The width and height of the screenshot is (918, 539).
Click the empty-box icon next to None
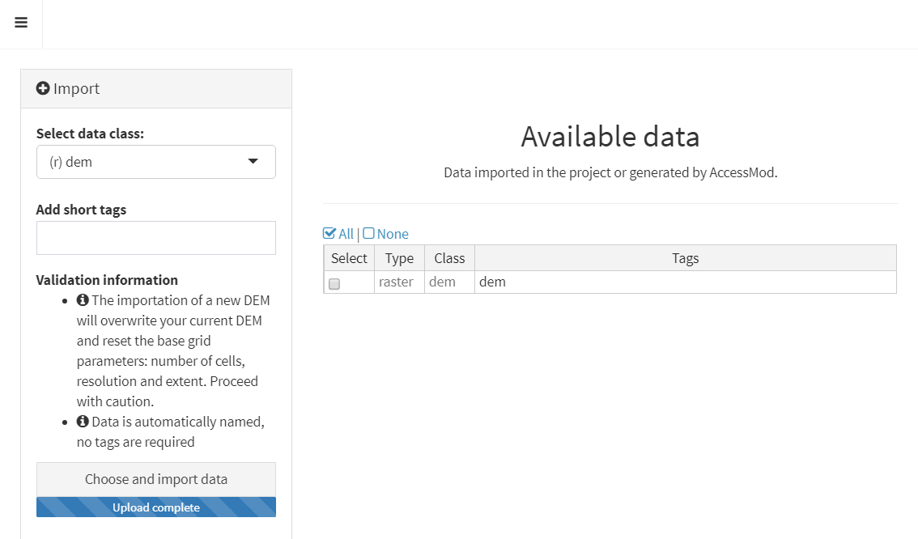point(369,234)
